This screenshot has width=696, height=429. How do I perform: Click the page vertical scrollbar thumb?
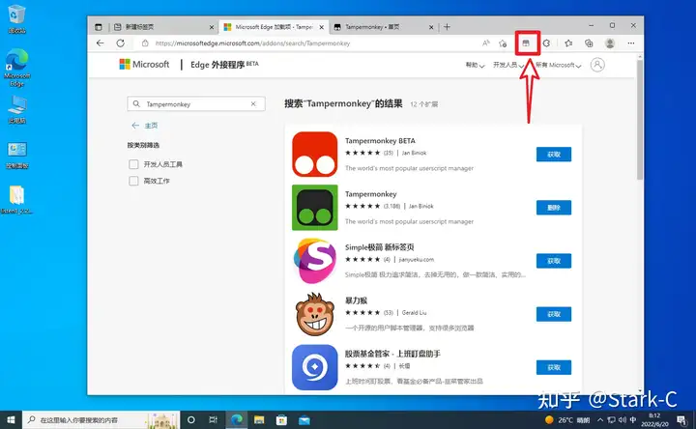point(640,120)
